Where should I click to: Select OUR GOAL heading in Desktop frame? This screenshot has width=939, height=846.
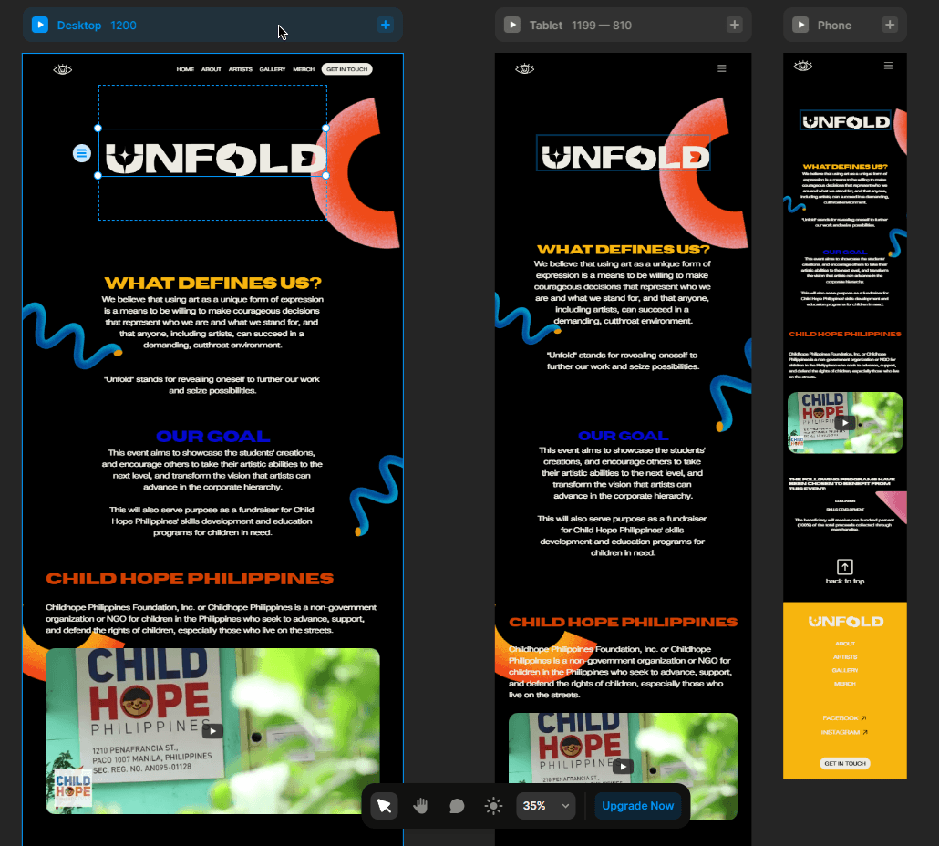pos(212,437)
